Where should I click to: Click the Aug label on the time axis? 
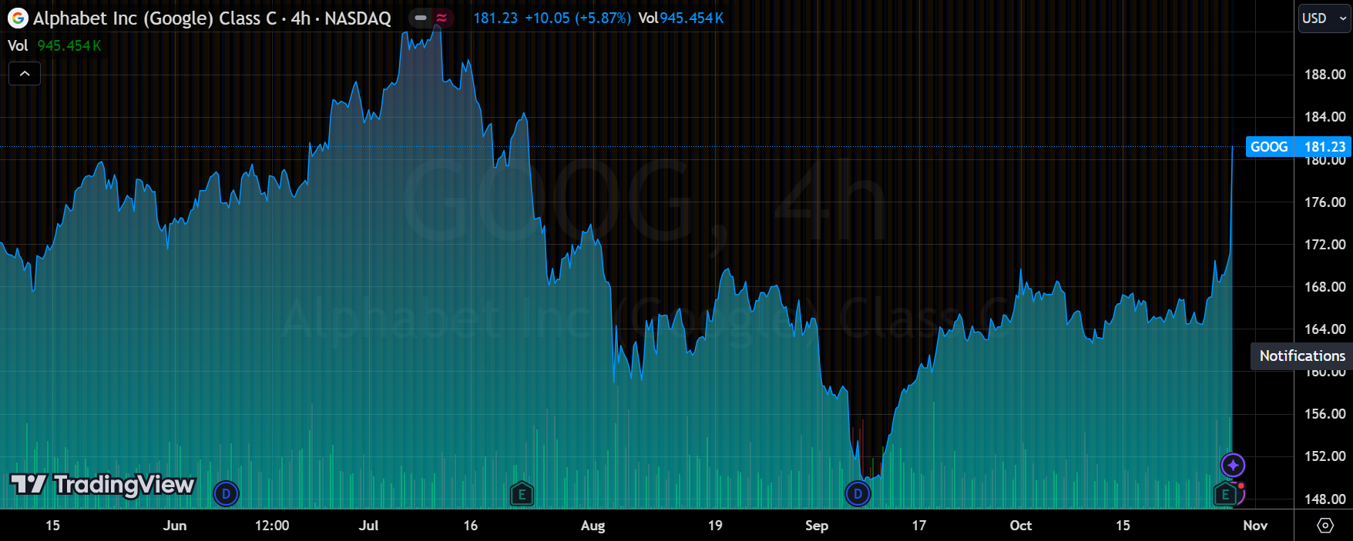tap(593, 526)
